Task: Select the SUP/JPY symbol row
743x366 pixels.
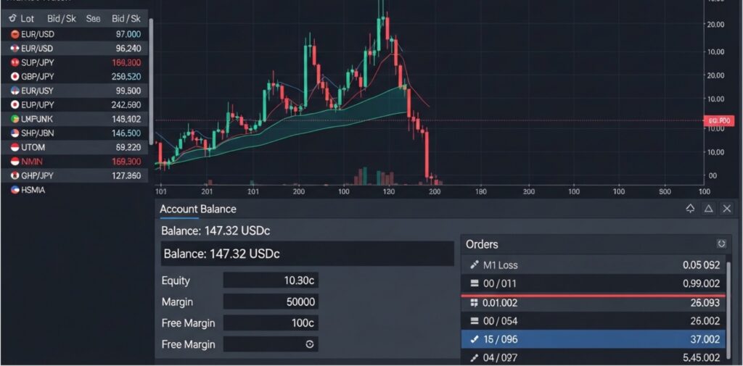Action: [x=75, y=62]
